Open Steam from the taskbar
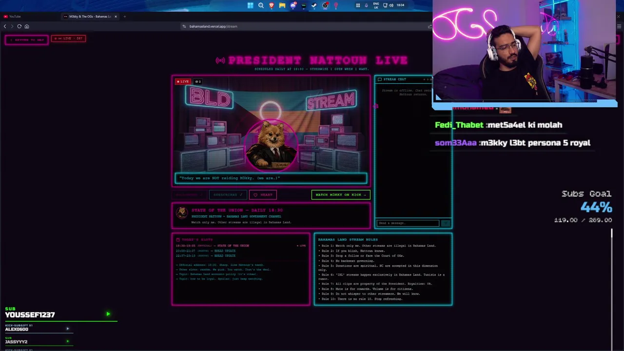The height and width of the screenshot is (351, 624). click(314, 5)
